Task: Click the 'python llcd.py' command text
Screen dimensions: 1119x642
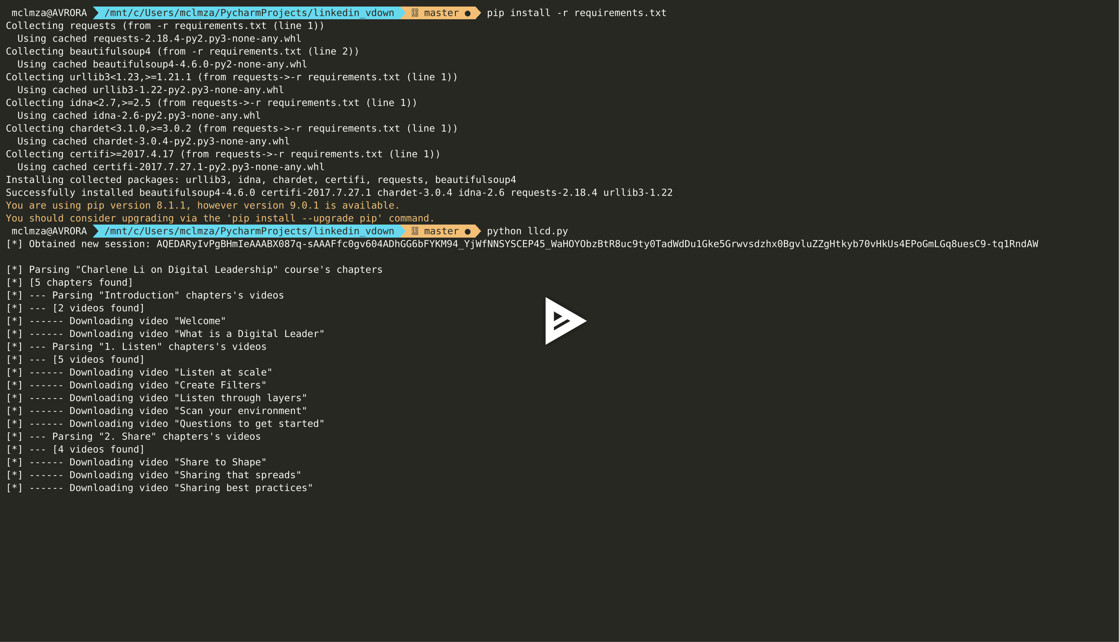Action: 527,231
